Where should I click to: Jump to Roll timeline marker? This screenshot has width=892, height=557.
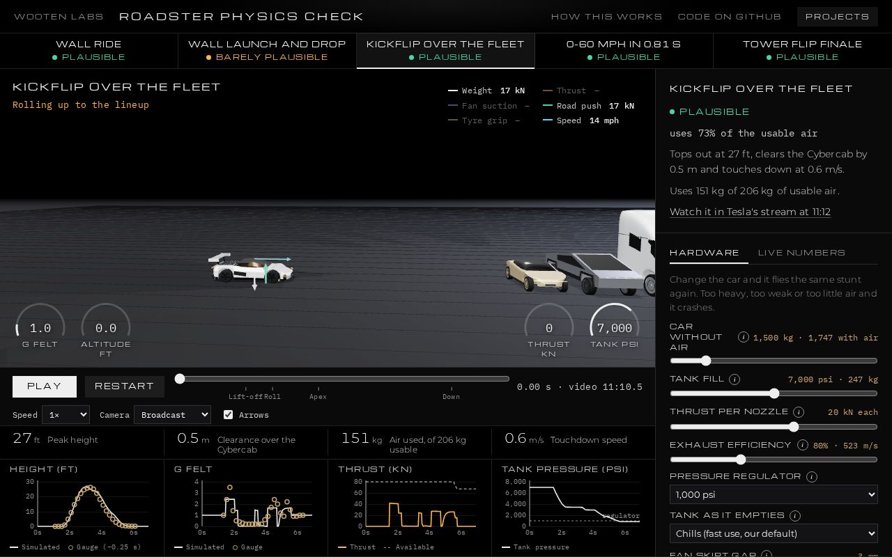tap(272, 394)
